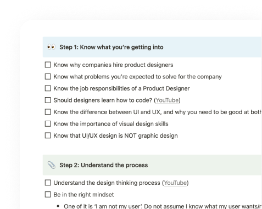Click the eyes emoji beside Step 1
This screenshot has height=209, width=262.
click(51, 47)
